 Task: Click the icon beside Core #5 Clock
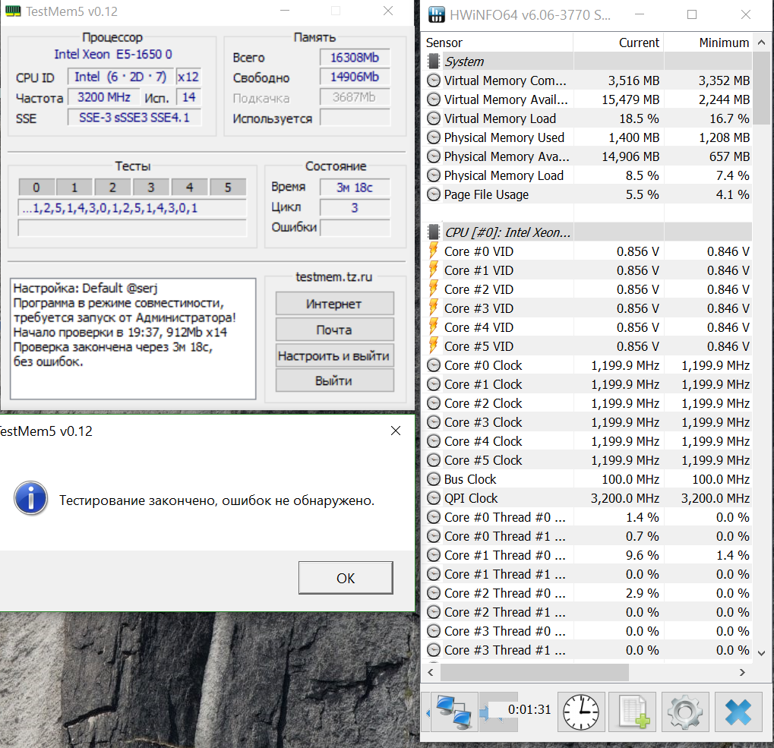click(x=434, y=460)
